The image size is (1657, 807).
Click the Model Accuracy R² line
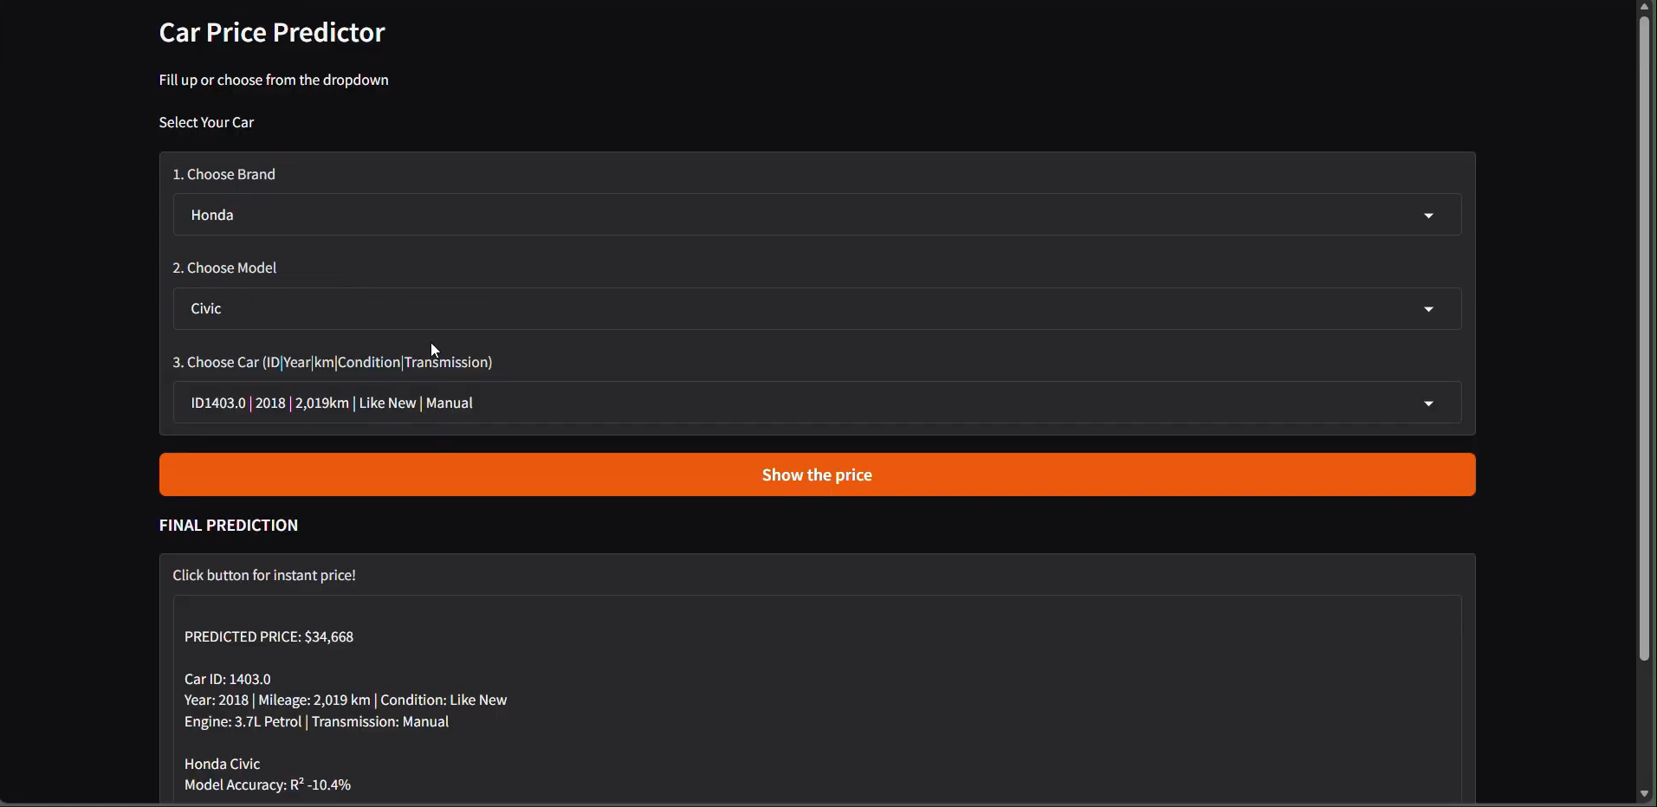(x=268, y=785)
